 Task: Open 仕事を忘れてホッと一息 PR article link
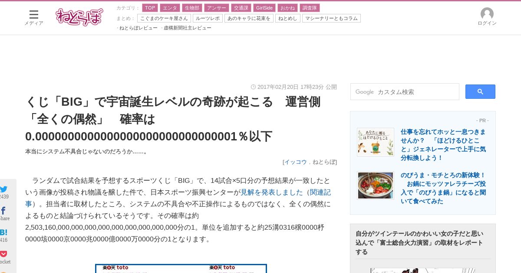pyautogui.click(x=443, y=145)
